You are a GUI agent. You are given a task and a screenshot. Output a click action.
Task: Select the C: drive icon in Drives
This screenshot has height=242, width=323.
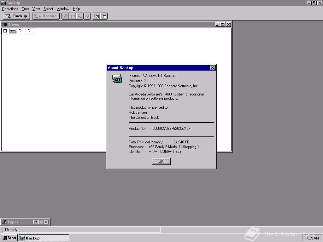click(x=13, y=31)
